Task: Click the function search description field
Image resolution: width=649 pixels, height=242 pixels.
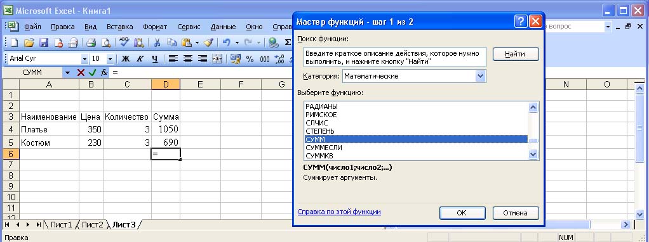Action: [395, 58]
